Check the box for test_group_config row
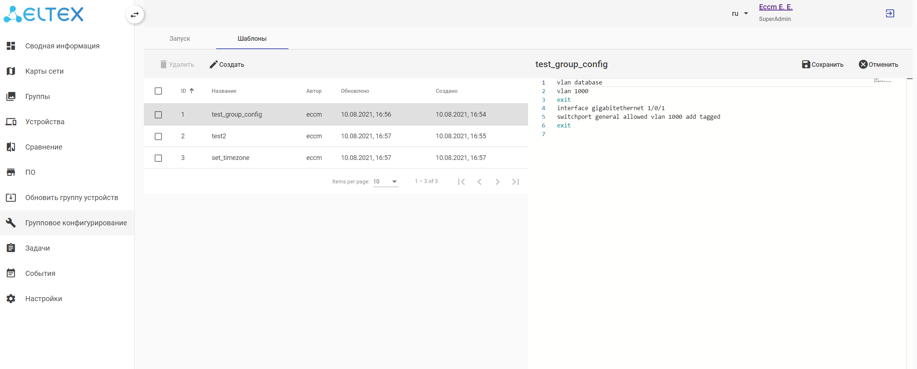This screenshot has height=369, width=917. pyautogui.click(x=158, y=115)
